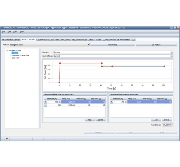Screen dimensions: 180x167
Task: Switch to the Calibration Wizard tab
Action: click(45, 40)
